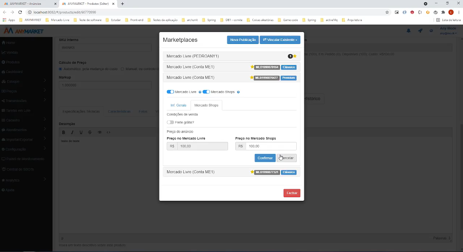
Task: Select the Automático price calculation radio
Action: coord(61,69)
